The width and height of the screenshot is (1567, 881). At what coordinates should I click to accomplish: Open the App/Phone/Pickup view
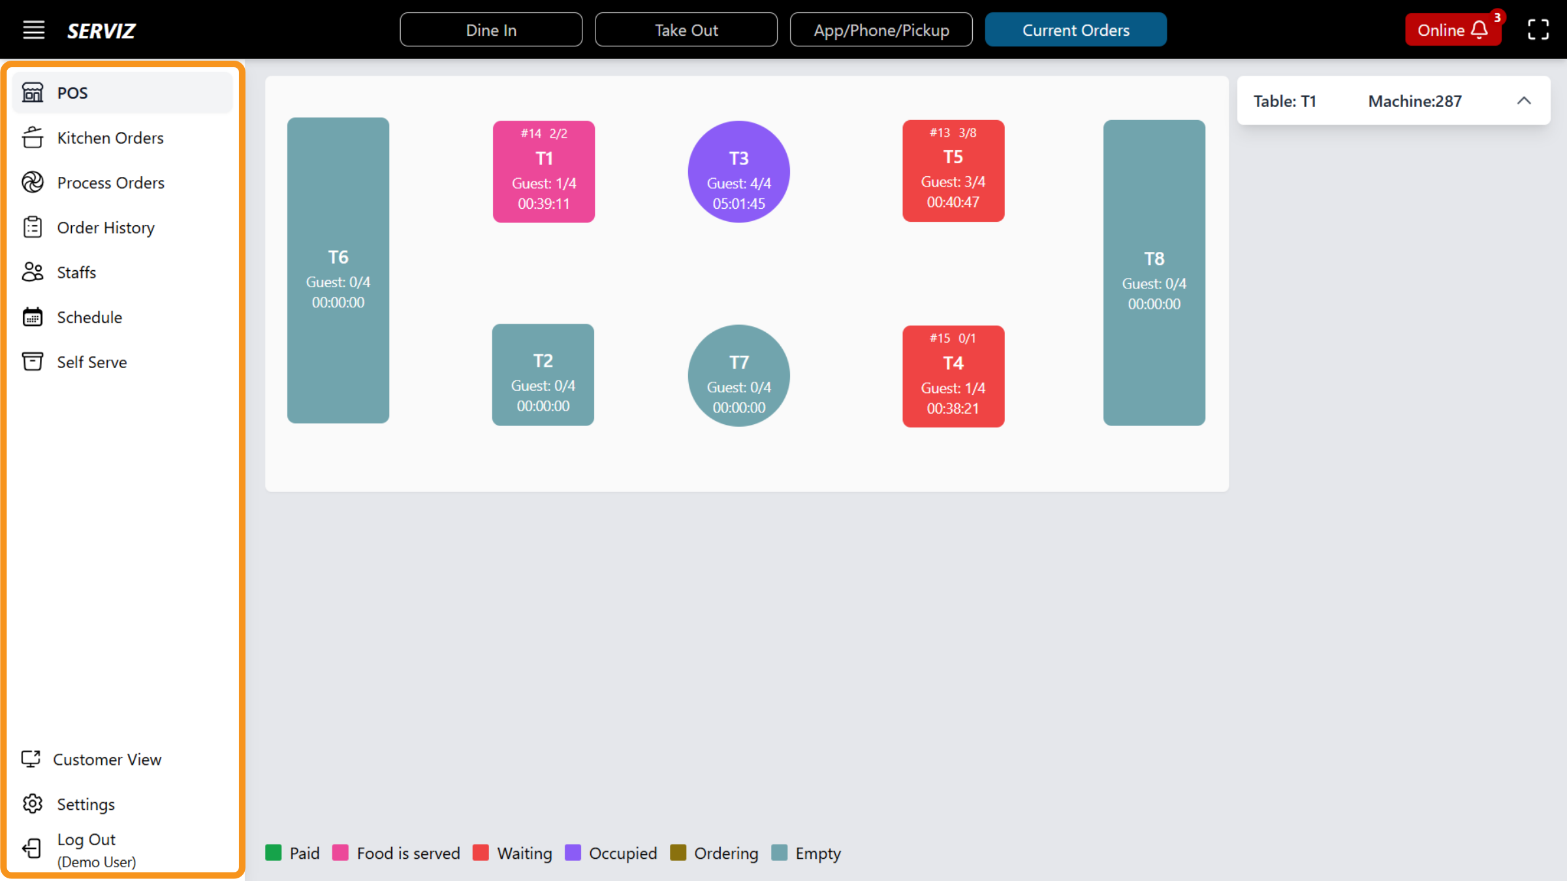pos(881,29)
